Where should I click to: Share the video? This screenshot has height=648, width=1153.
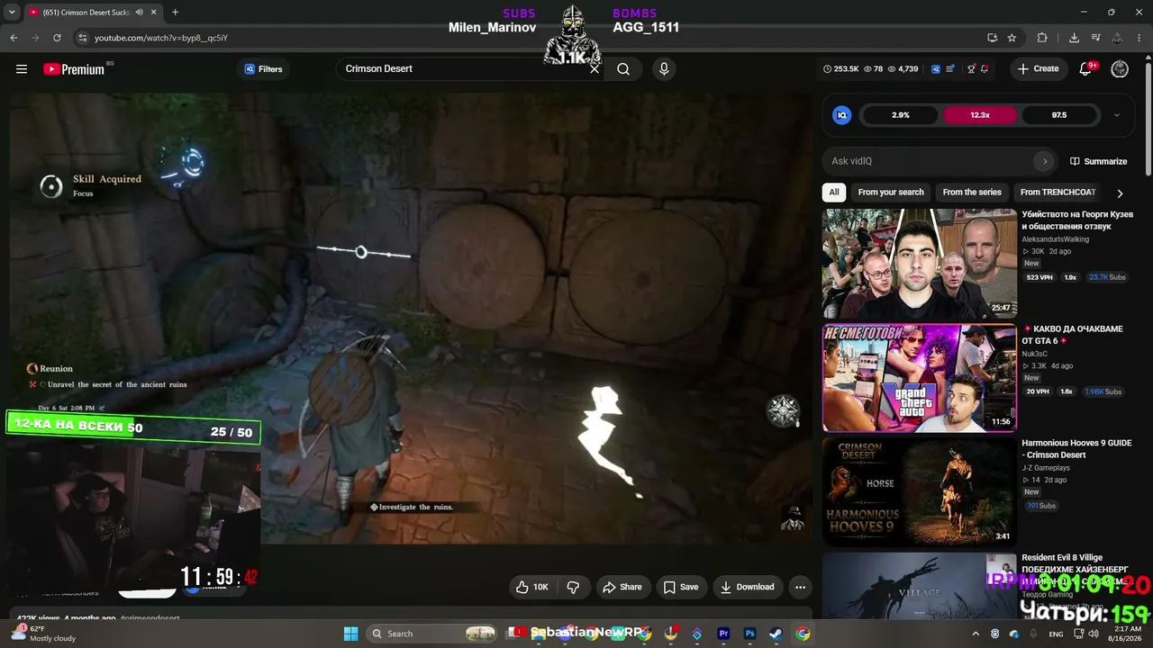(622, 587)
